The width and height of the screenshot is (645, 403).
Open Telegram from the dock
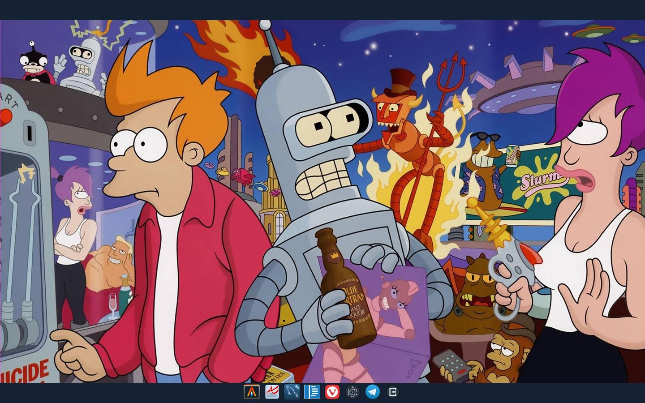point(373,392)
